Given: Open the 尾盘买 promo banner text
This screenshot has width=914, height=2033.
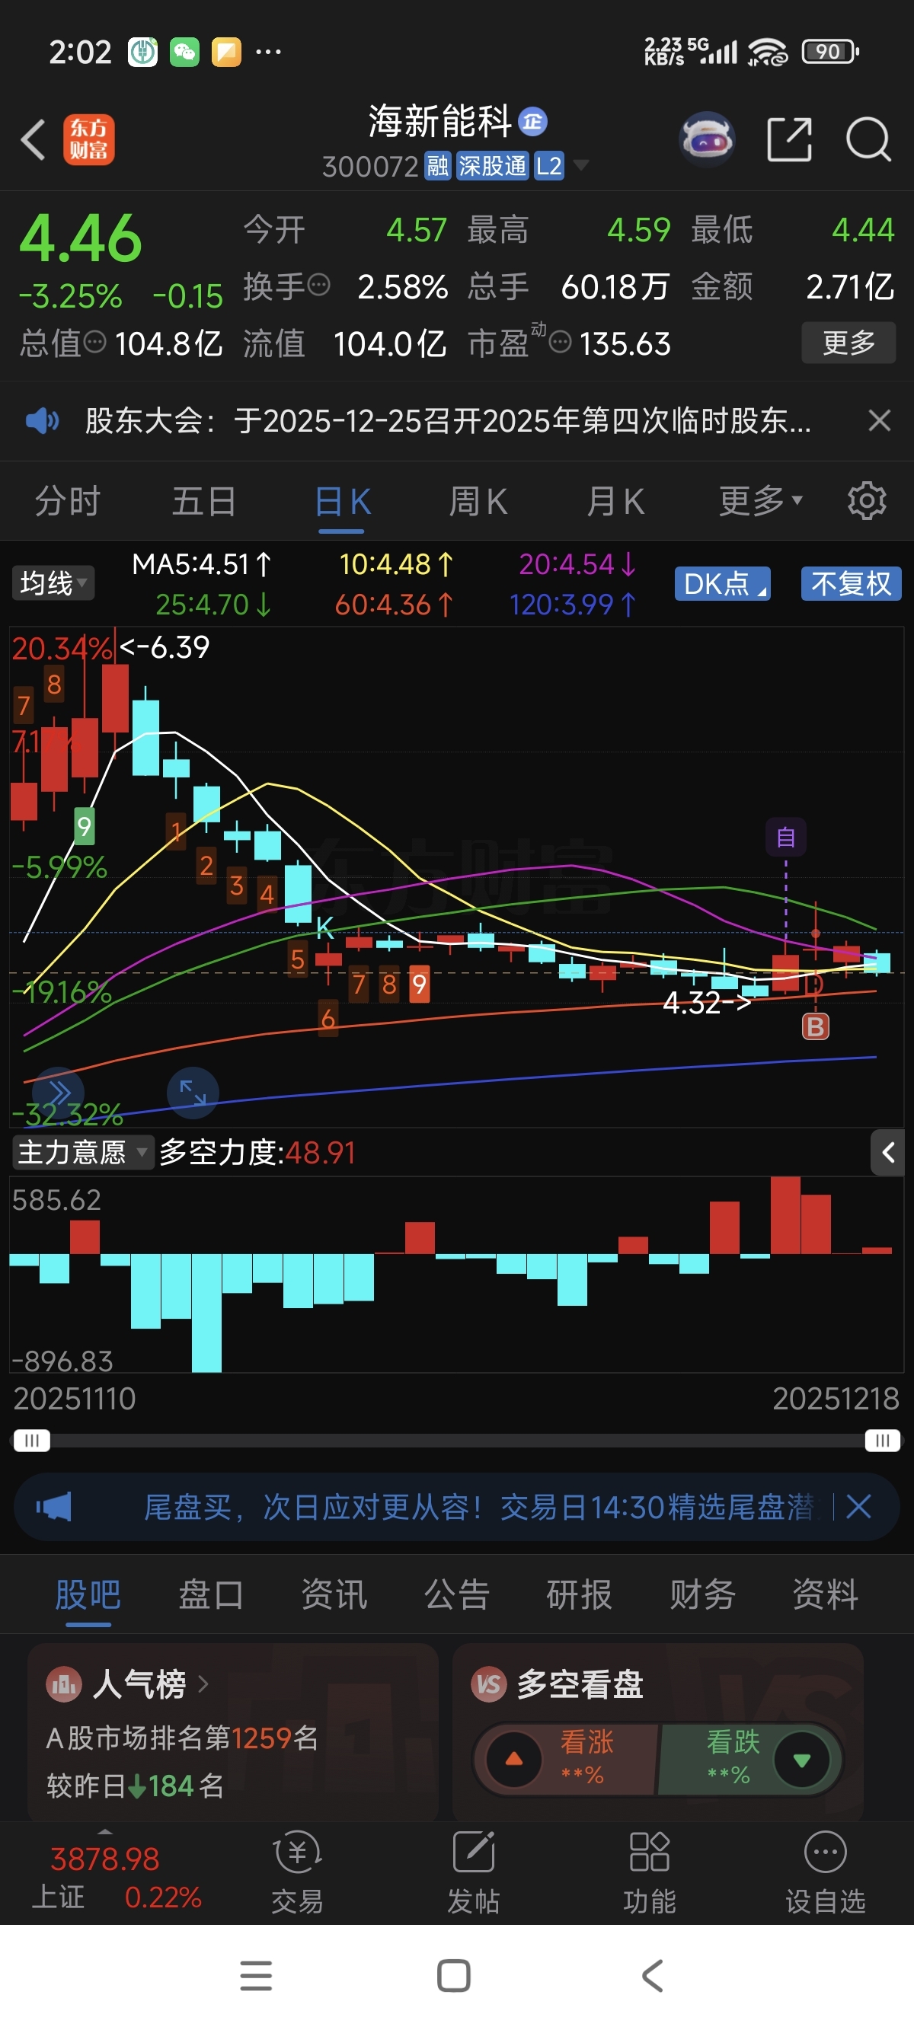Looking at the screenshot, I should [478, 1507].
